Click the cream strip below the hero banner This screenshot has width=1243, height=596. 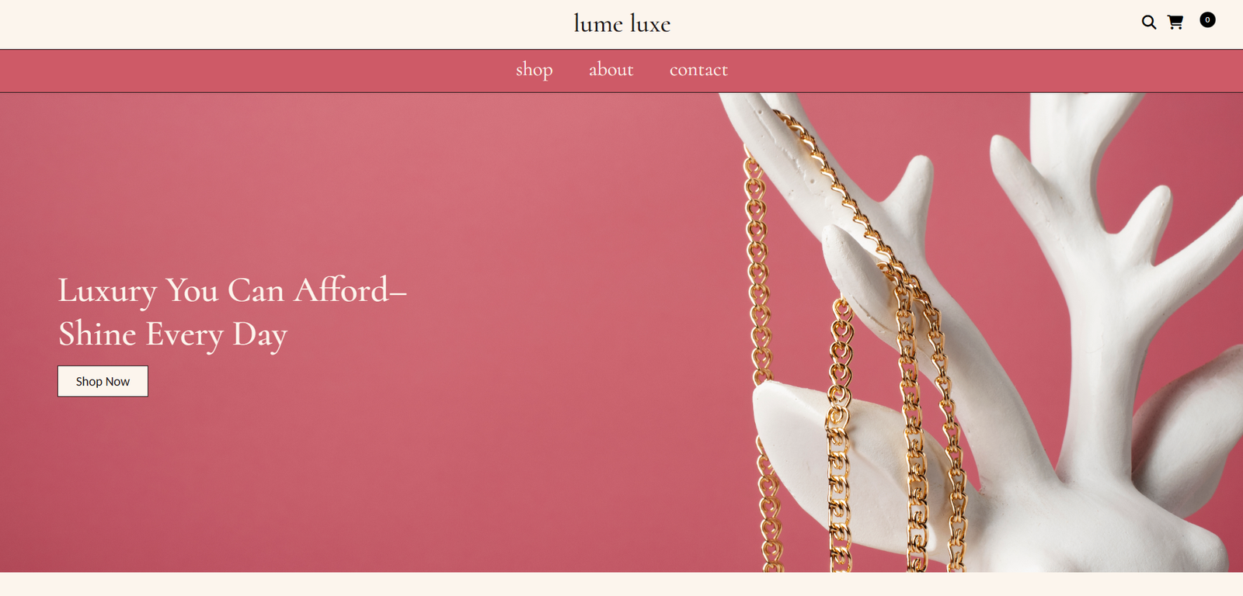621,584
